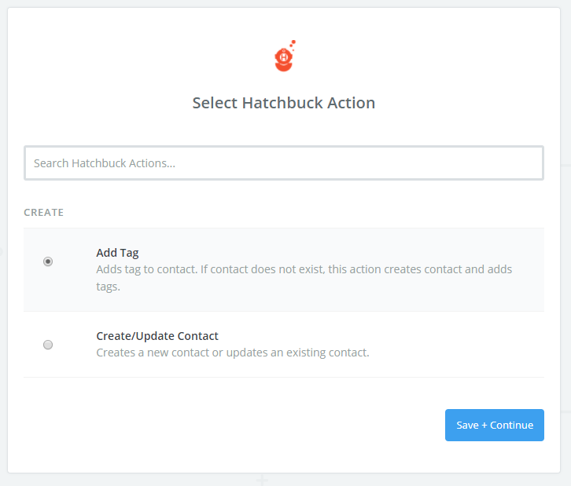Click the red bubbles above the helmet logo
This screenshot has height=486, width=571.
pyautogui.click(x=293, y=45)
